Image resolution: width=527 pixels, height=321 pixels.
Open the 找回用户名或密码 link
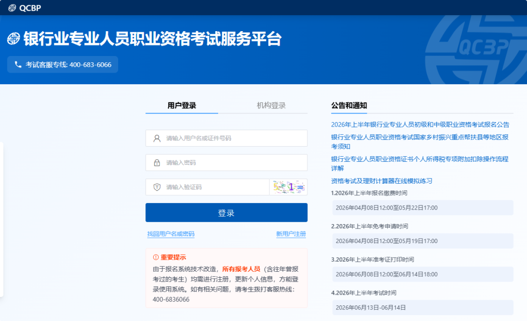[171, 234]
